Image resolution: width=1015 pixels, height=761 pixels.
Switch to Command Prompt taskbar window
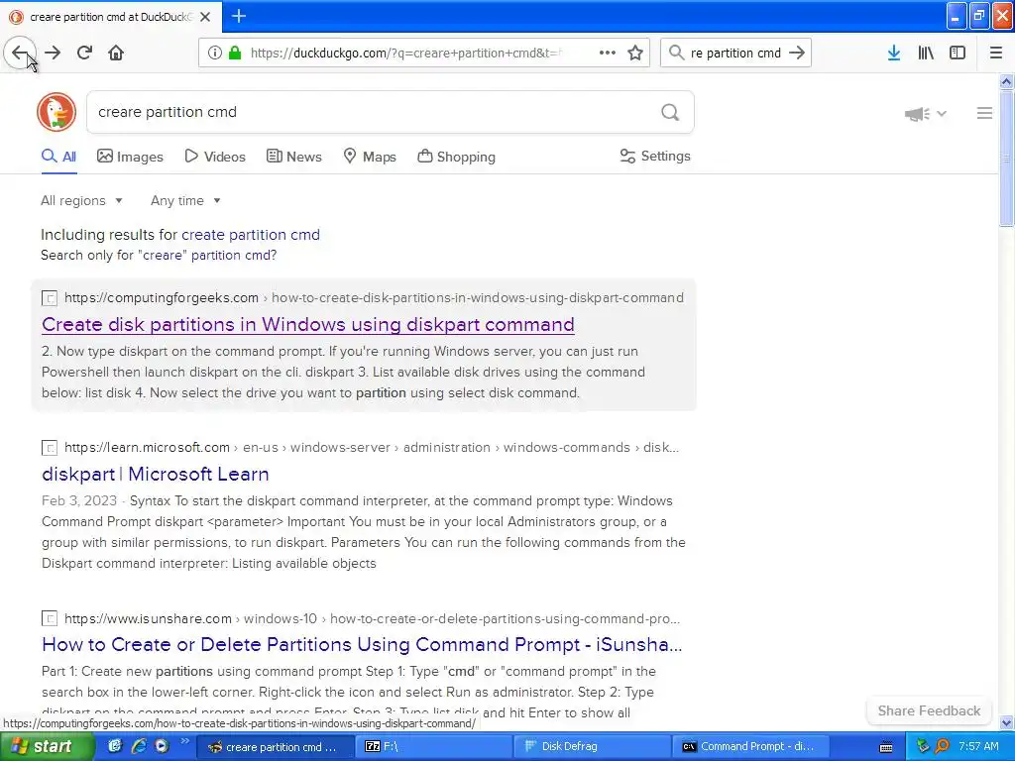751,746
